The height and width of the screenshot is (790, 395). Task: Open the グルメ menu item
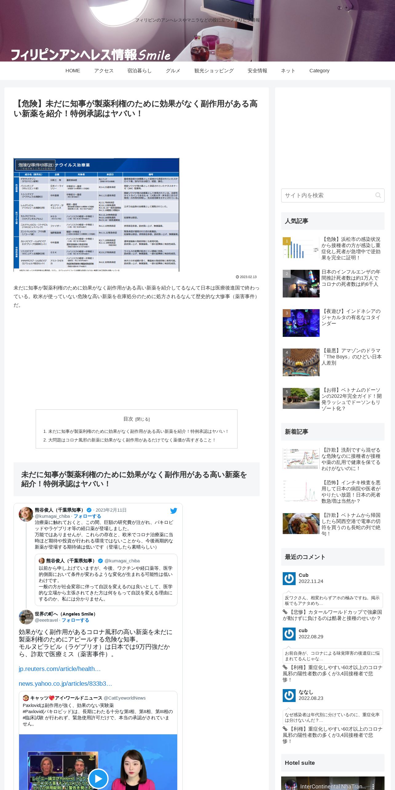(x=173, y=70)
